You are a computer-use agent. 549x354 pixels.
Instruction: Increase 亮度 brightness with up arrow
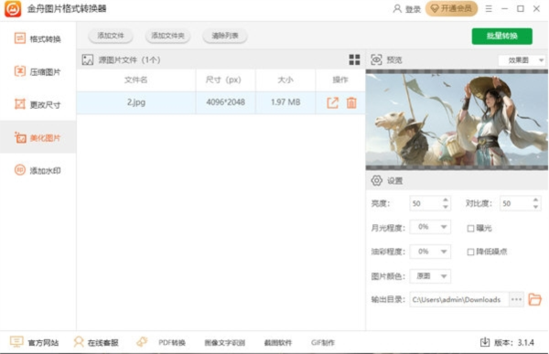(x=446, y=200)
